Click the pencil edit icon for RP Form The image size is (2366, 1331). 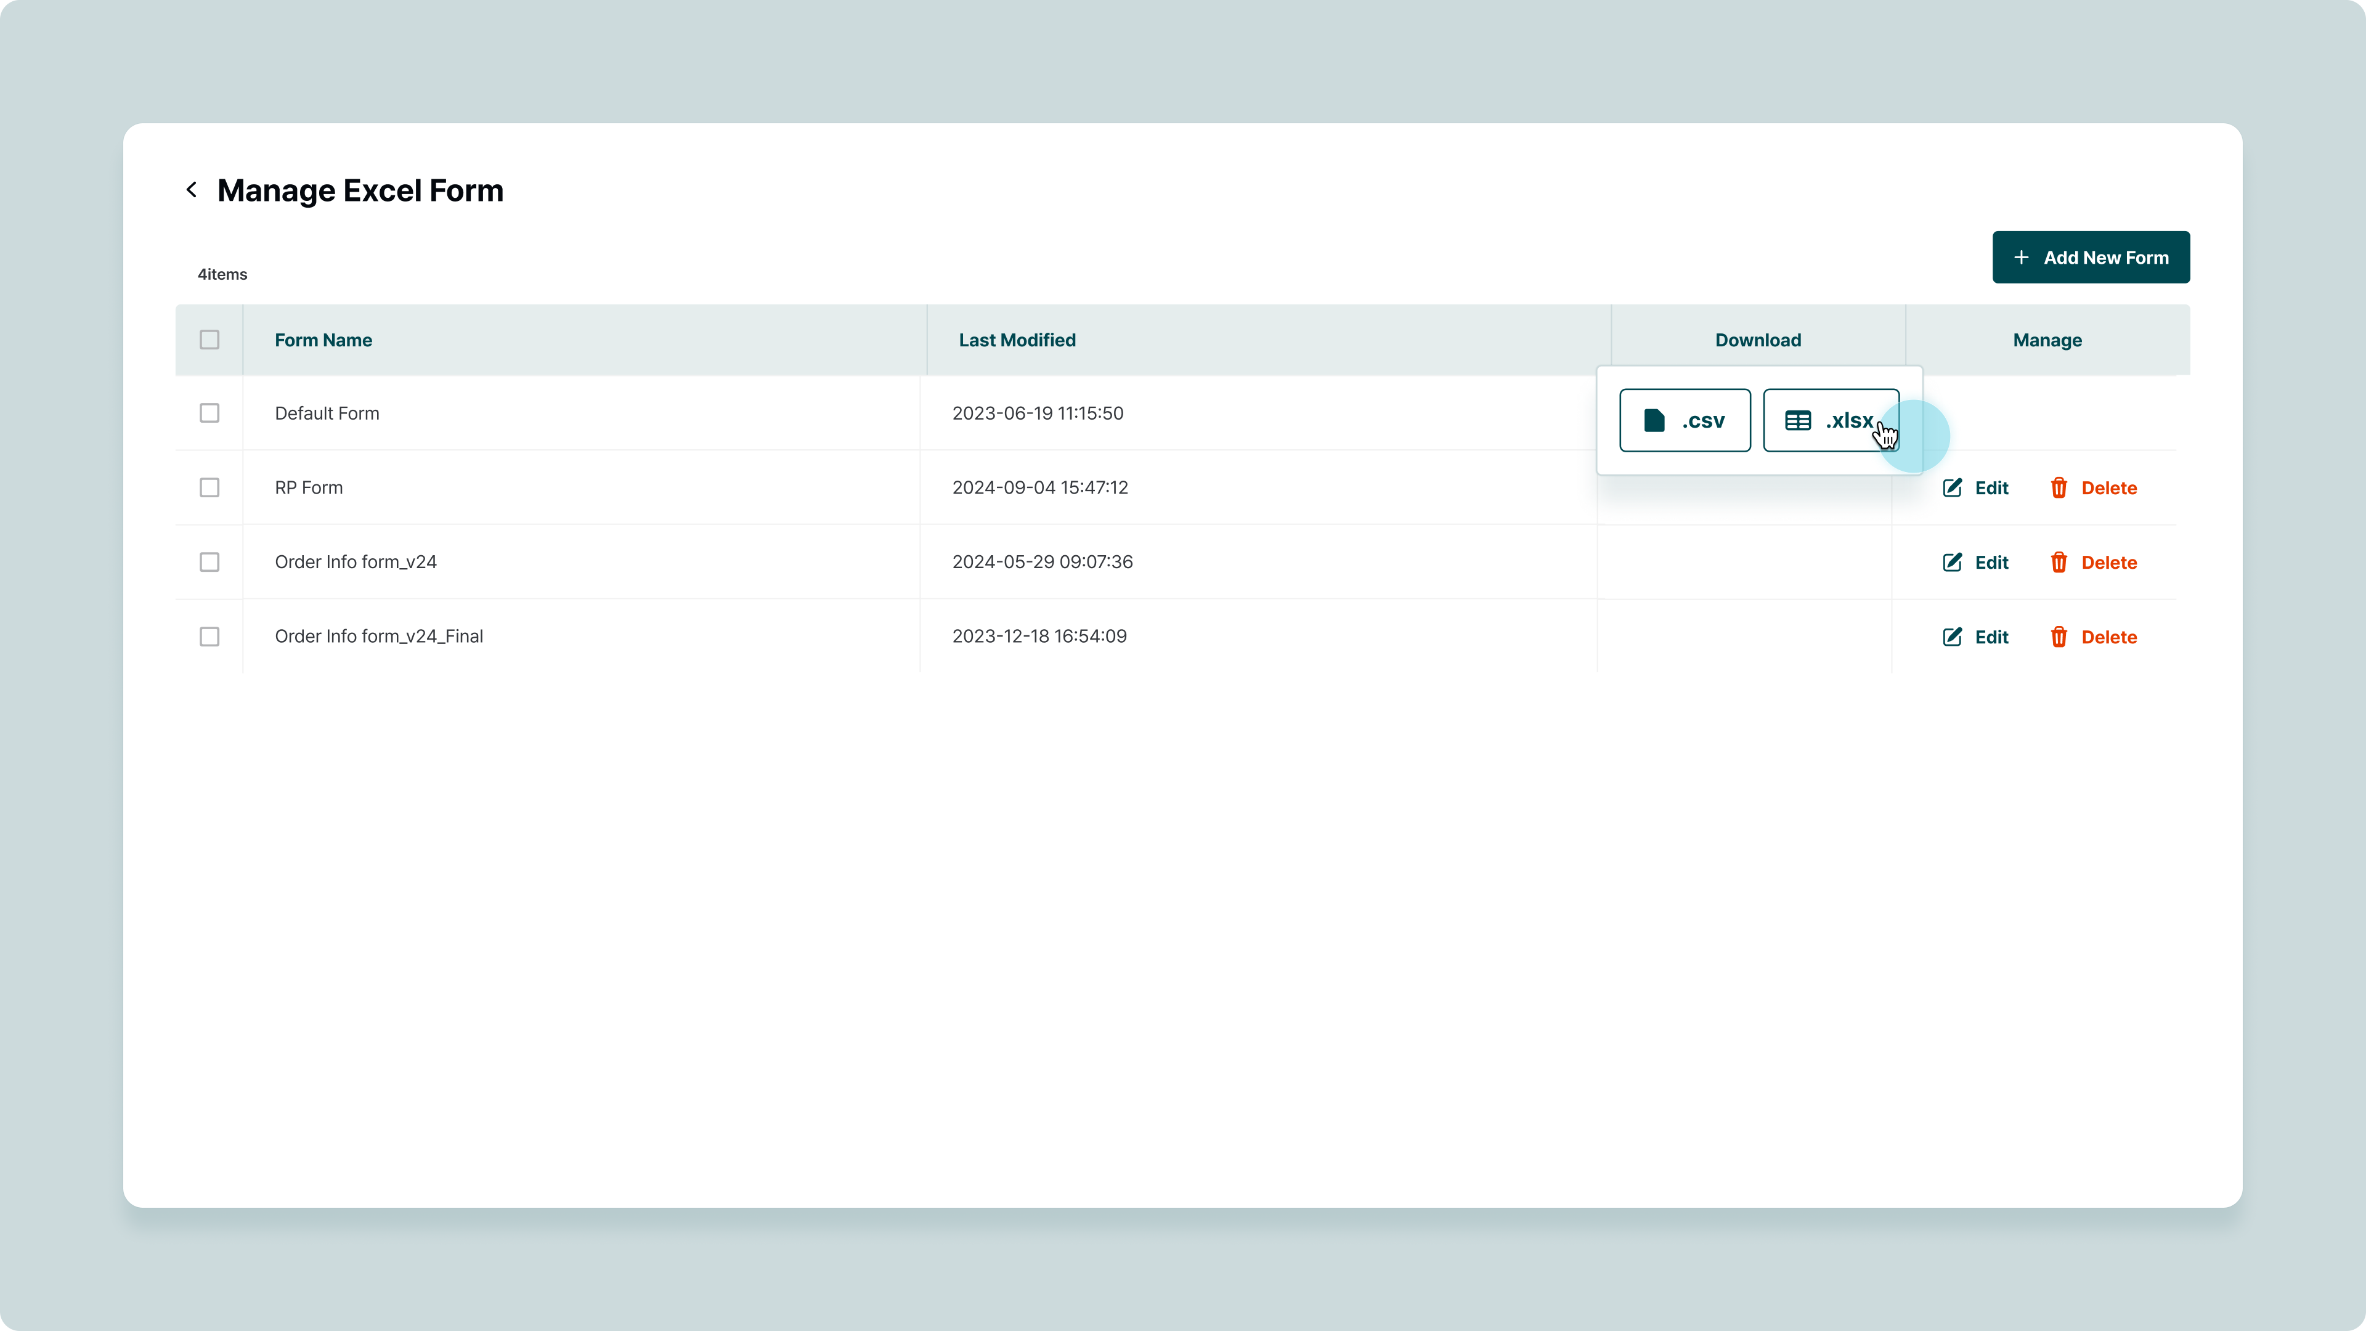click(x=1952, y=488)
